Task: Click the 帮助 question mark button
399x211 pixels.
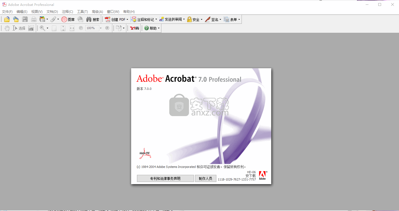Action: click(x=150, y=28)
